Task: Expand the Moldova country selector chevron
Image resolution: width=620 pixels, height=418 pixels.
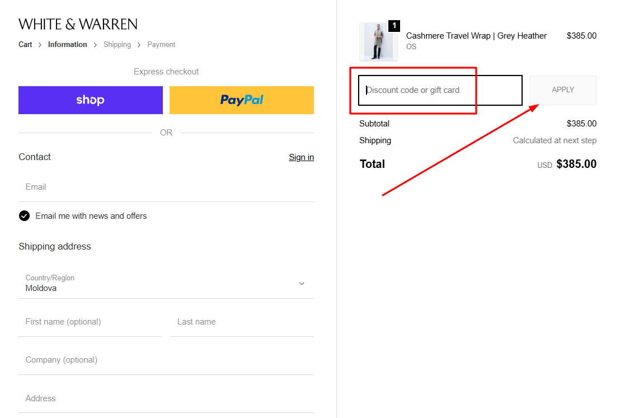Action: pyautogui.click(x=302, y=284)
